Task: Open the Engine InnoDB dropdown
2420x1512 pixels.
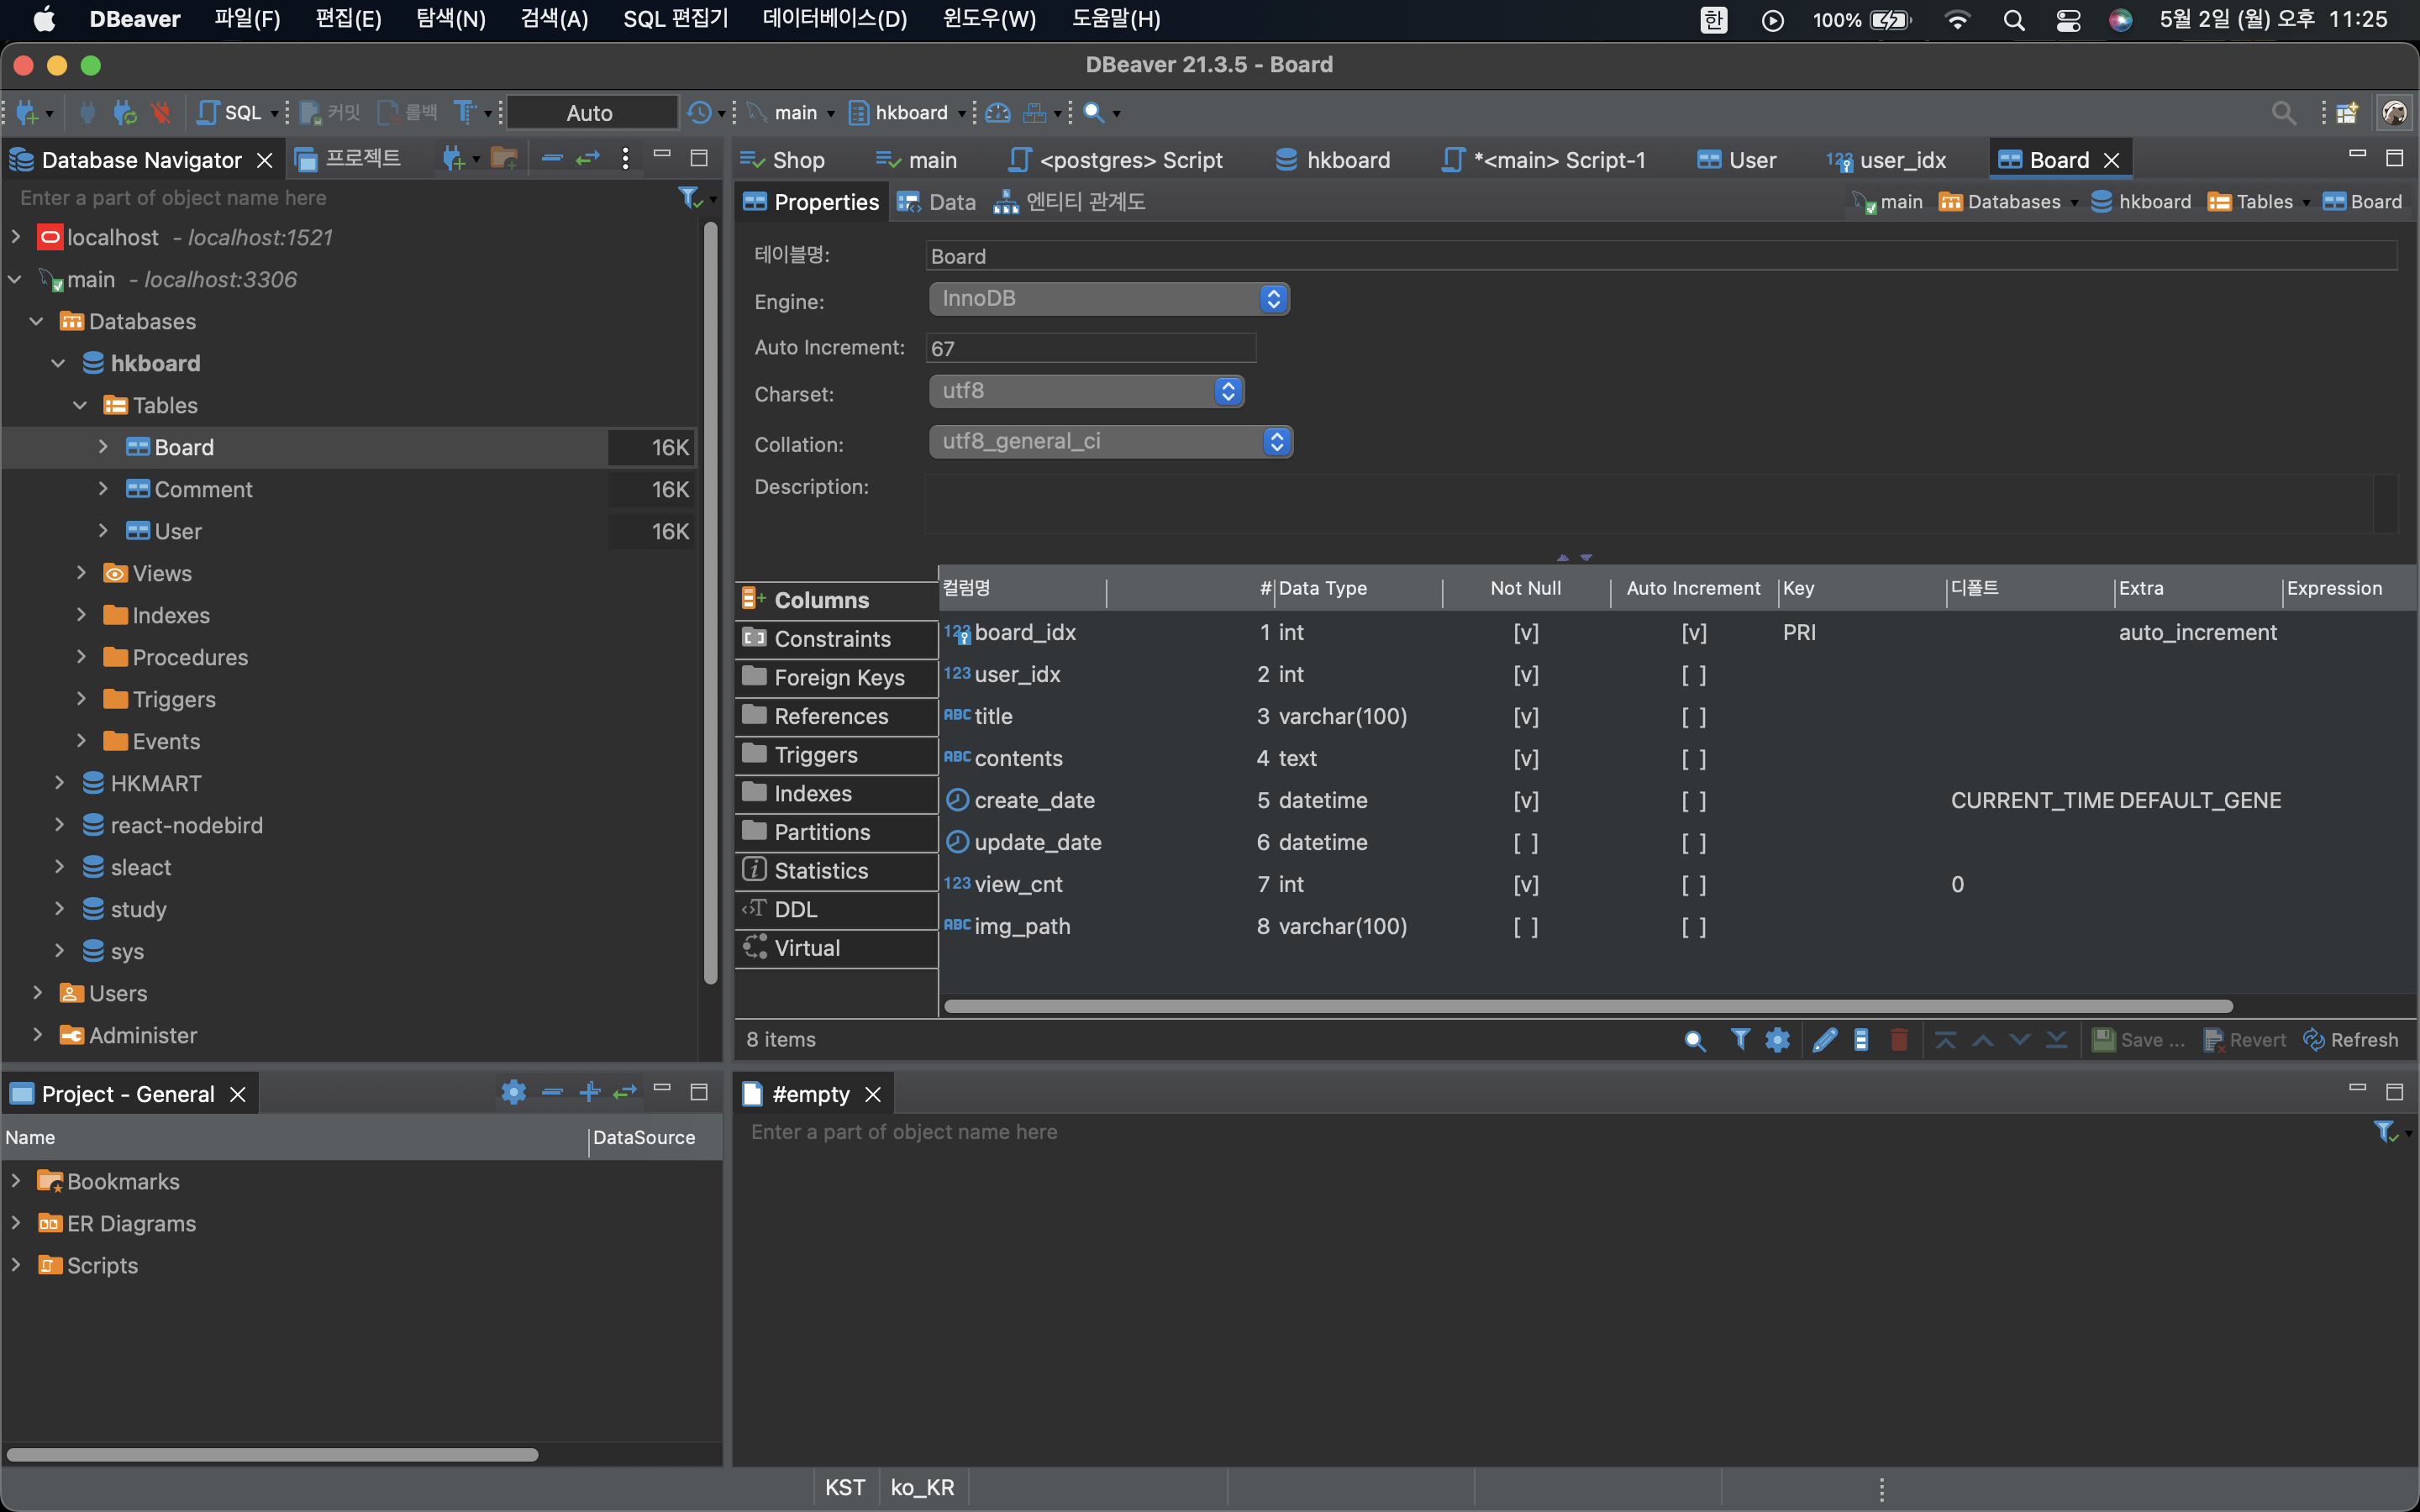Action: pyautogui.click(x=1108, y=299)
